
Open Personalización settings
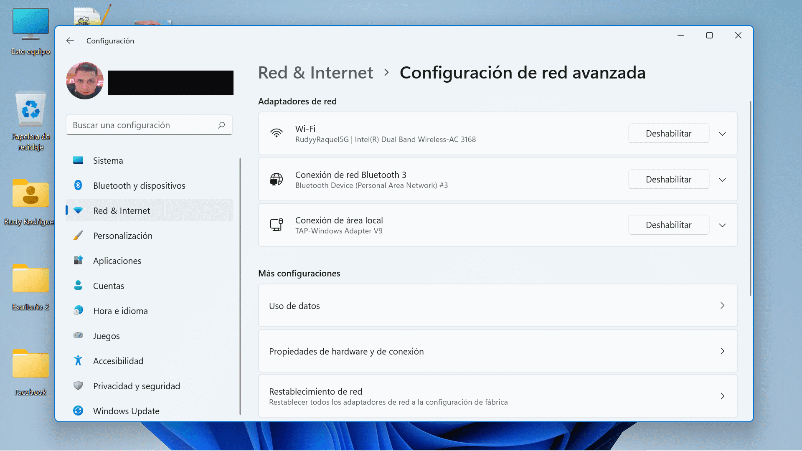149,236
